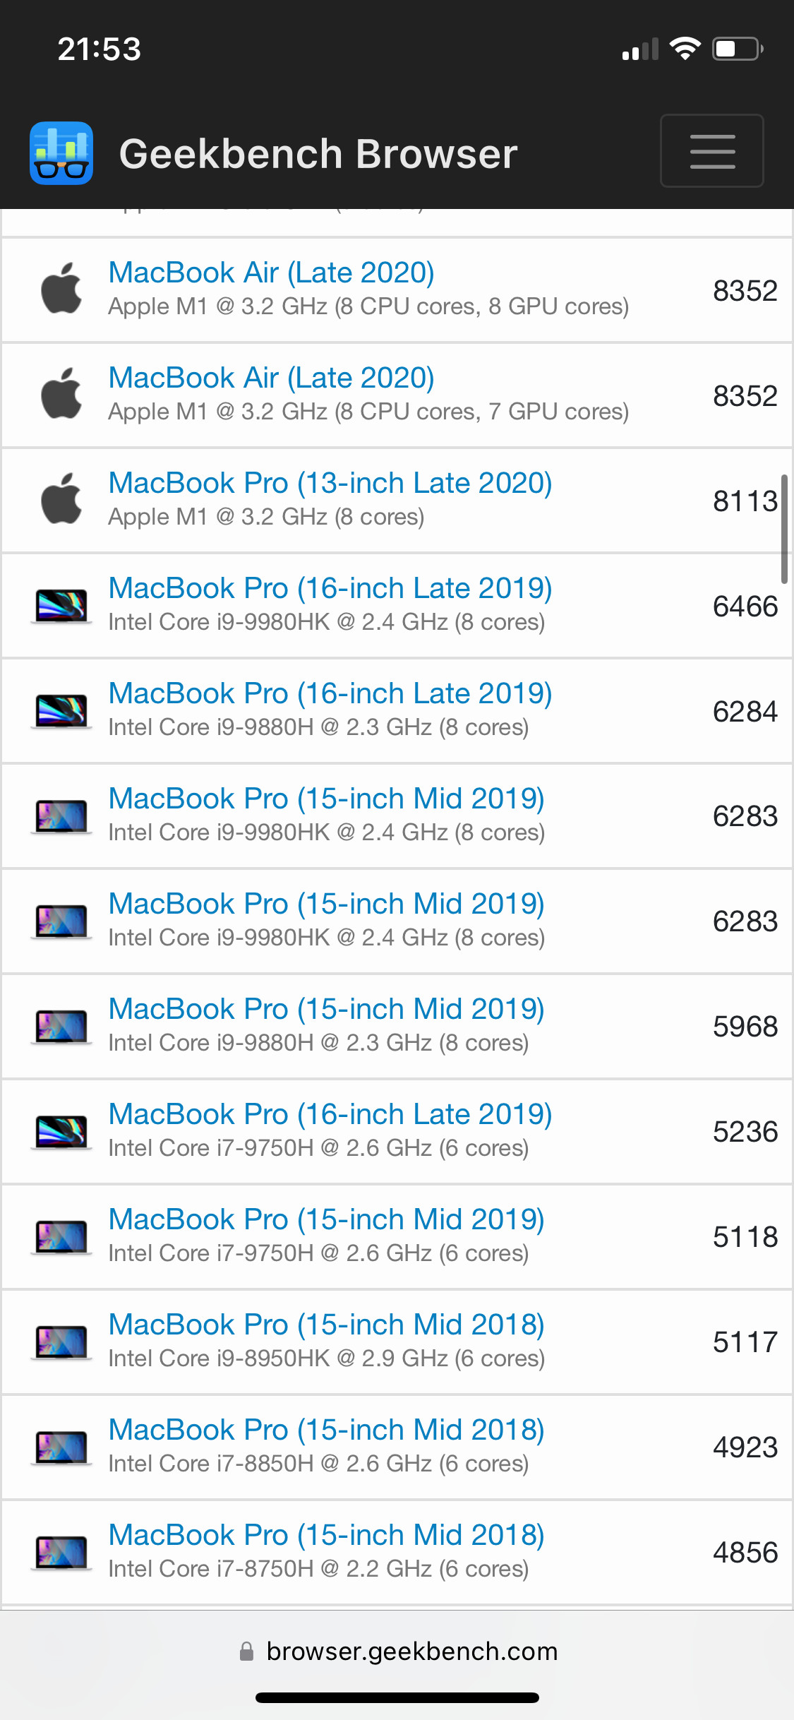Open MacBook Pro 15-inch Mid 2019 i7-9750H link
Viewport: 794px width, 1720px height.
(326, 1219)
